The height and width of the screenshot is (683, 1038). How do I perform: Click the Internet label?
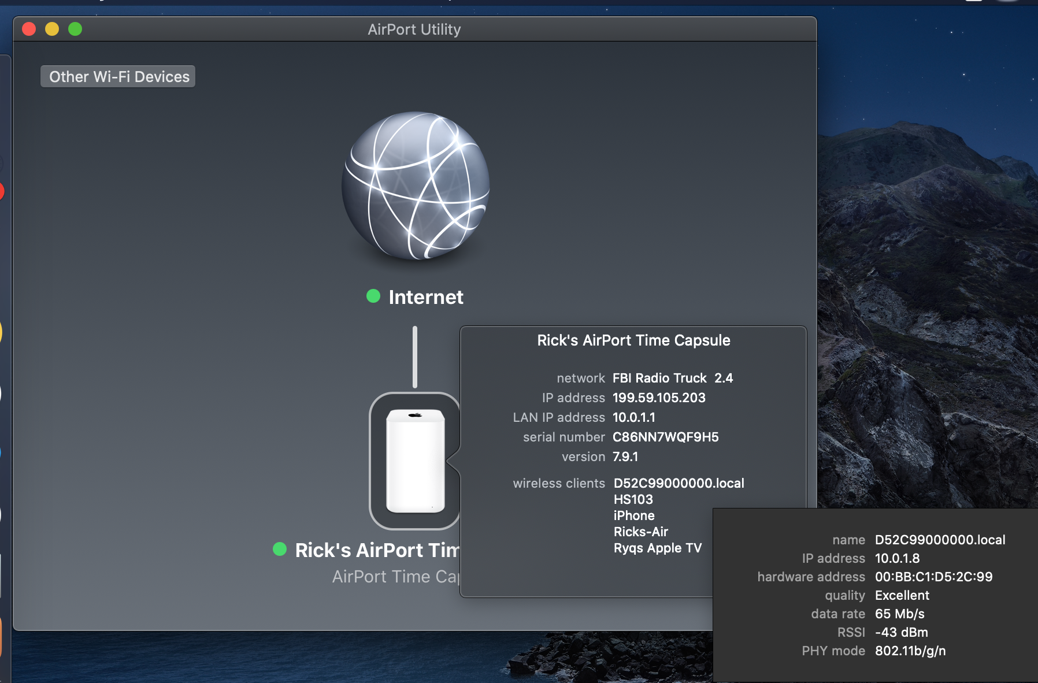(x=426, y=297)
